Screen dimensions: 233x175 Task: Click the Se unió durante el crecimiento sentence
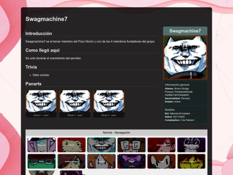tap(54, 58)
